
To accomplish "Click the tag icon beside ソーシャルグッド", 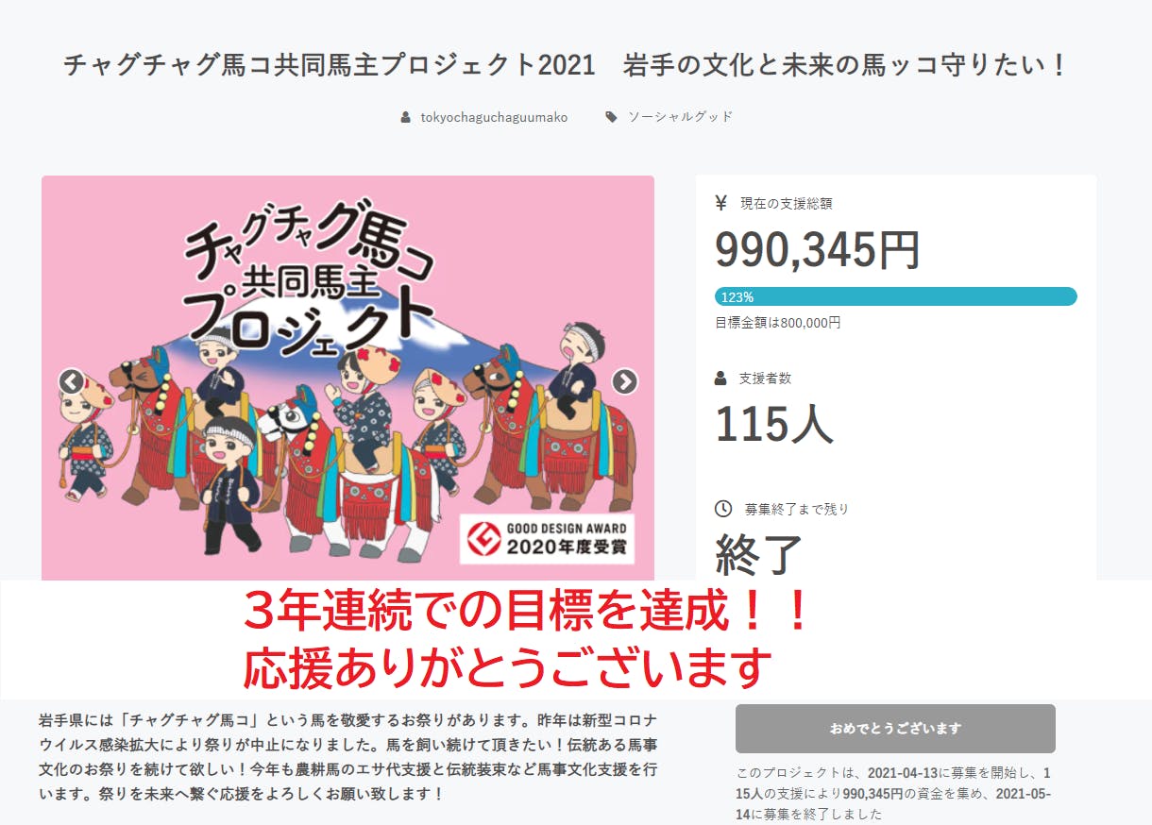I will coord(612,117).
